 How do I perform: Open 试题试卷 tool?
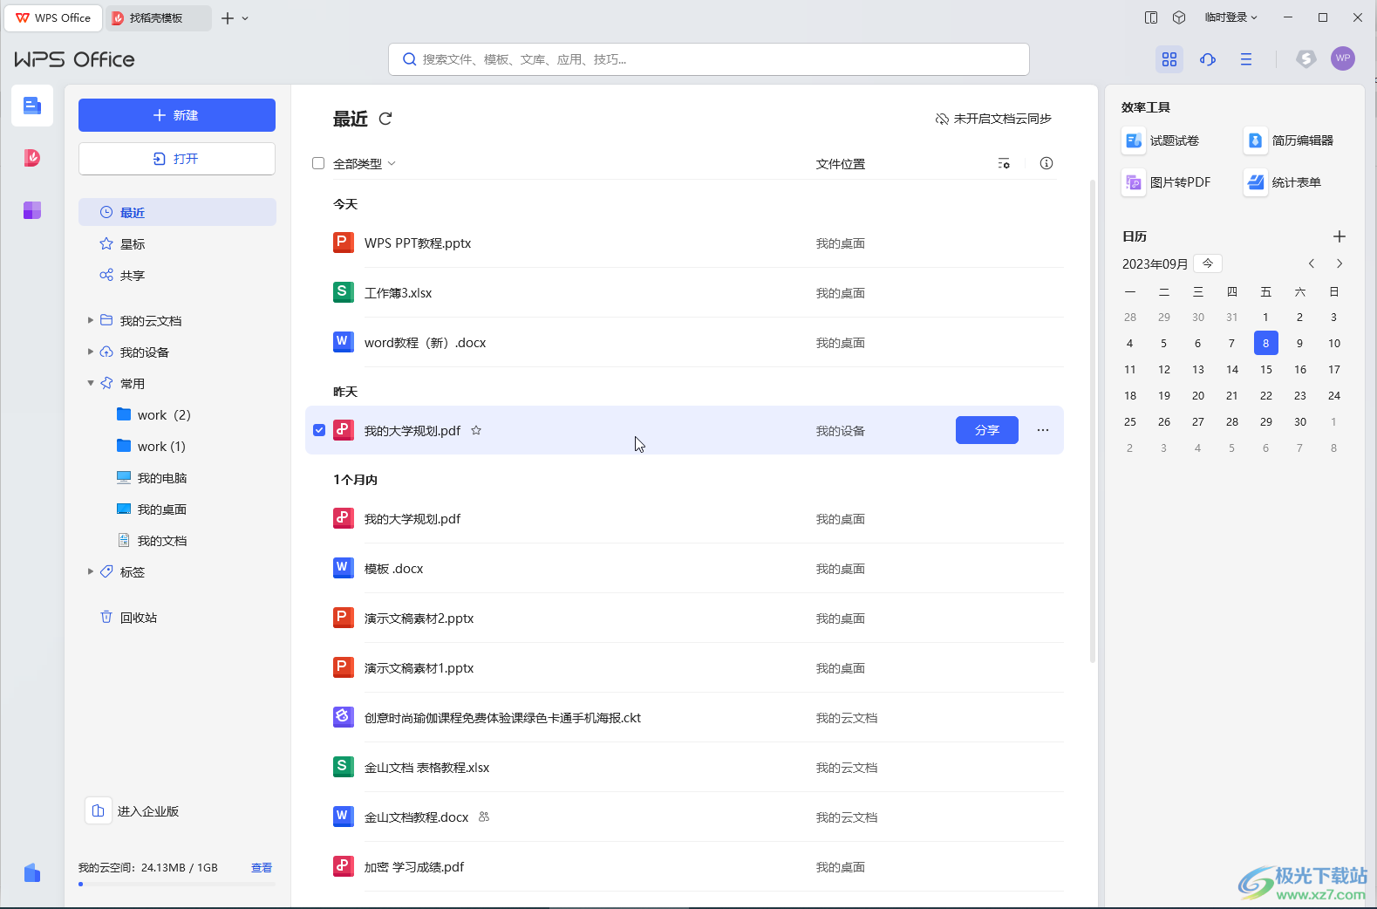1162,140
